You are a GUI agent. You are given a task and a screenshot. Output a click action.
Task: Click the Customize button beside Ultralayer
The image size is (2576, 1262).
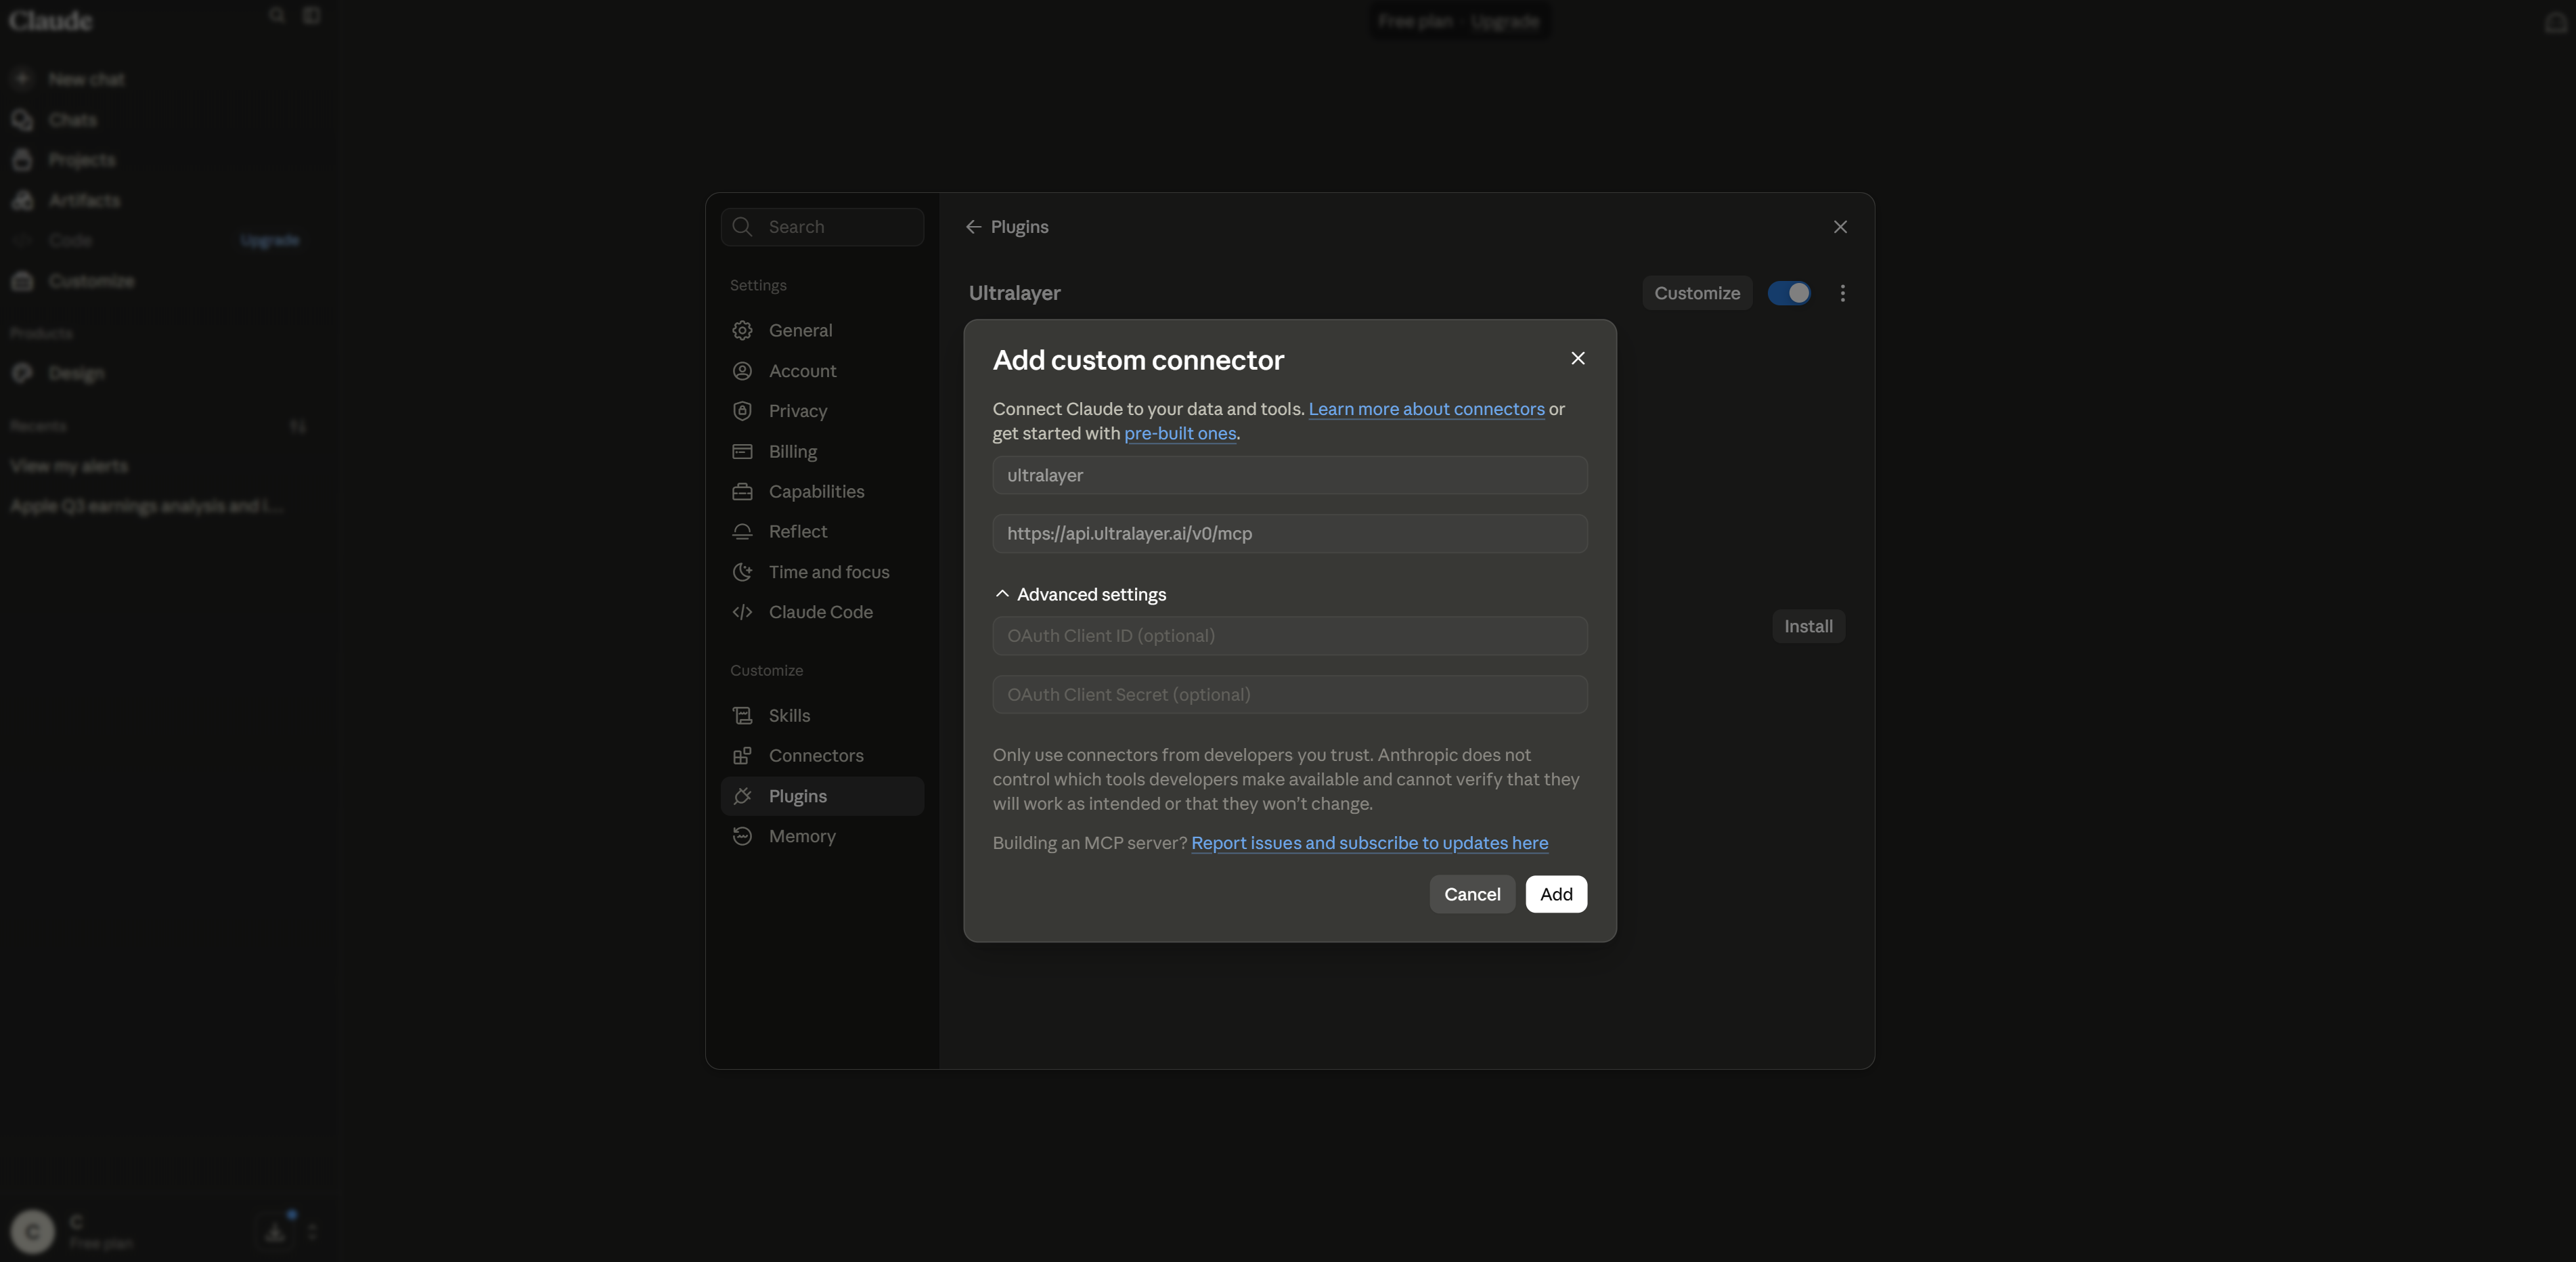(x=1697, y=293)
